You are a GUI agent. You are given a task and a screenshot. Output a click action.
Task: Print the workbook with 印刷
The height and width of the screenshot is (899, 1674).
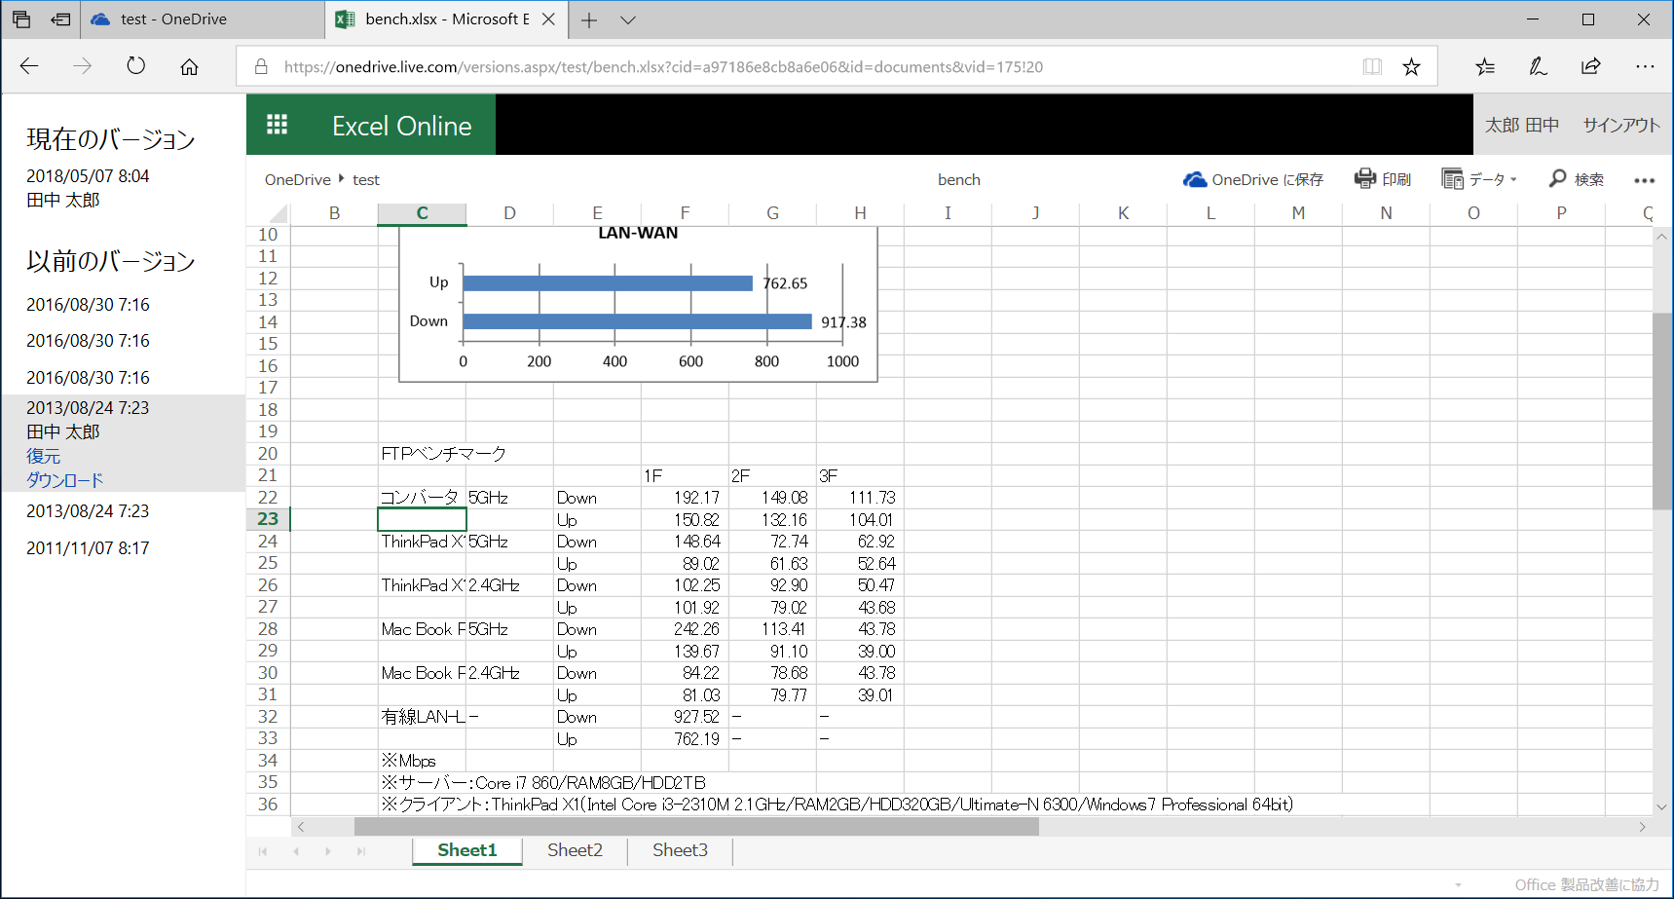click(x=1383, y=179)
